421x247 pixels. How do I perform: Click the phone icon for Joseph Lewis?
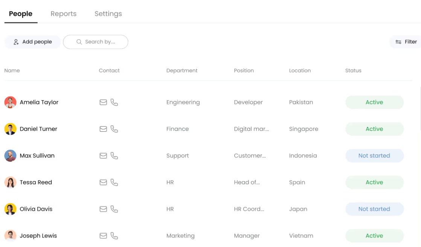coord(114,236)
